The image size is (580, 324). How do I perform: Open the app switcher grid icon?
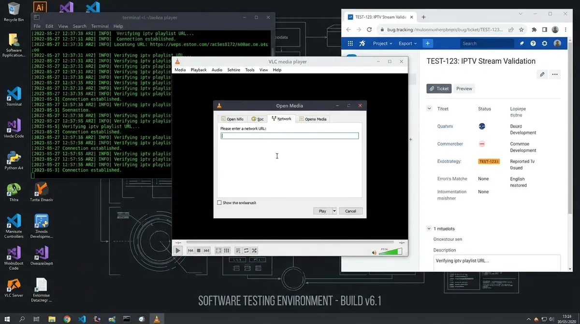coord(349,43)
